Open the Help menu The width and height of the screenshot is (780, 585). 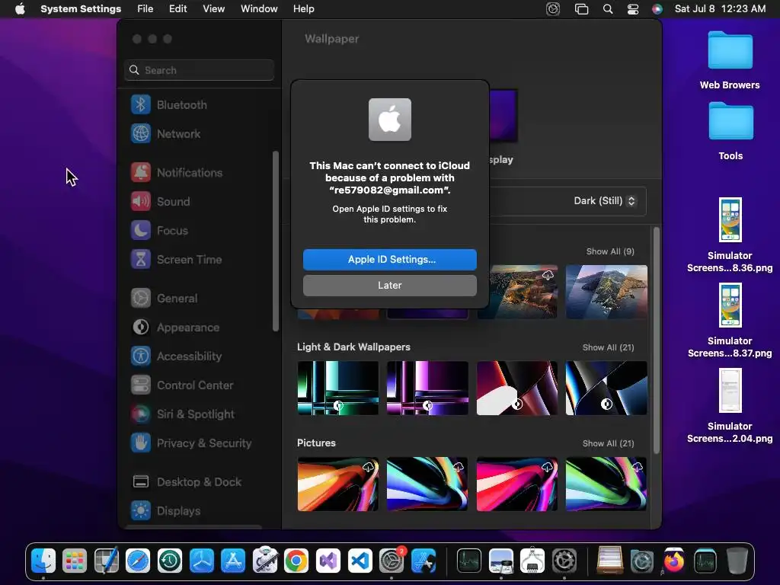[x=303, y=9]
